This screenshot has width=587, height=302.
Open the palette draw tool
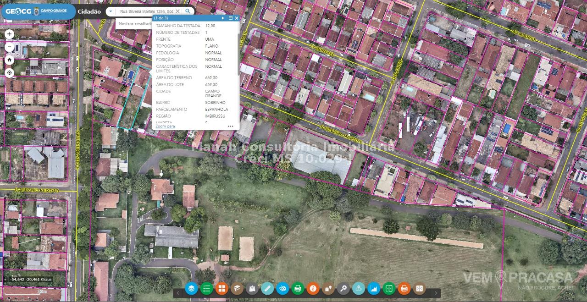(x=282, y=288)
